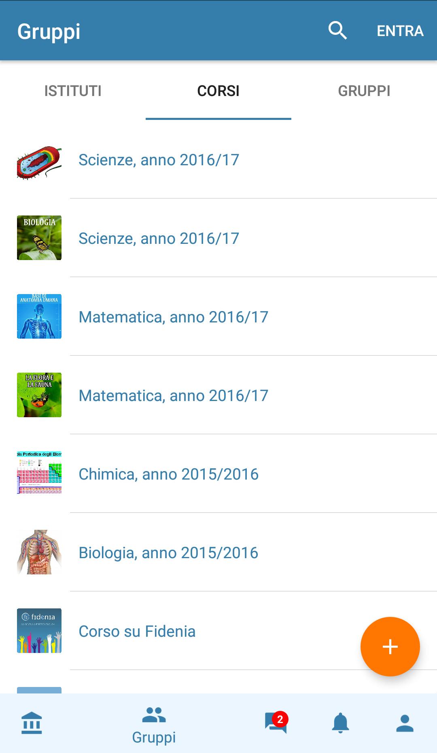437x753 pixels.
Task: Open the institutes building icon in bottom bar
Action: point(32,723)
